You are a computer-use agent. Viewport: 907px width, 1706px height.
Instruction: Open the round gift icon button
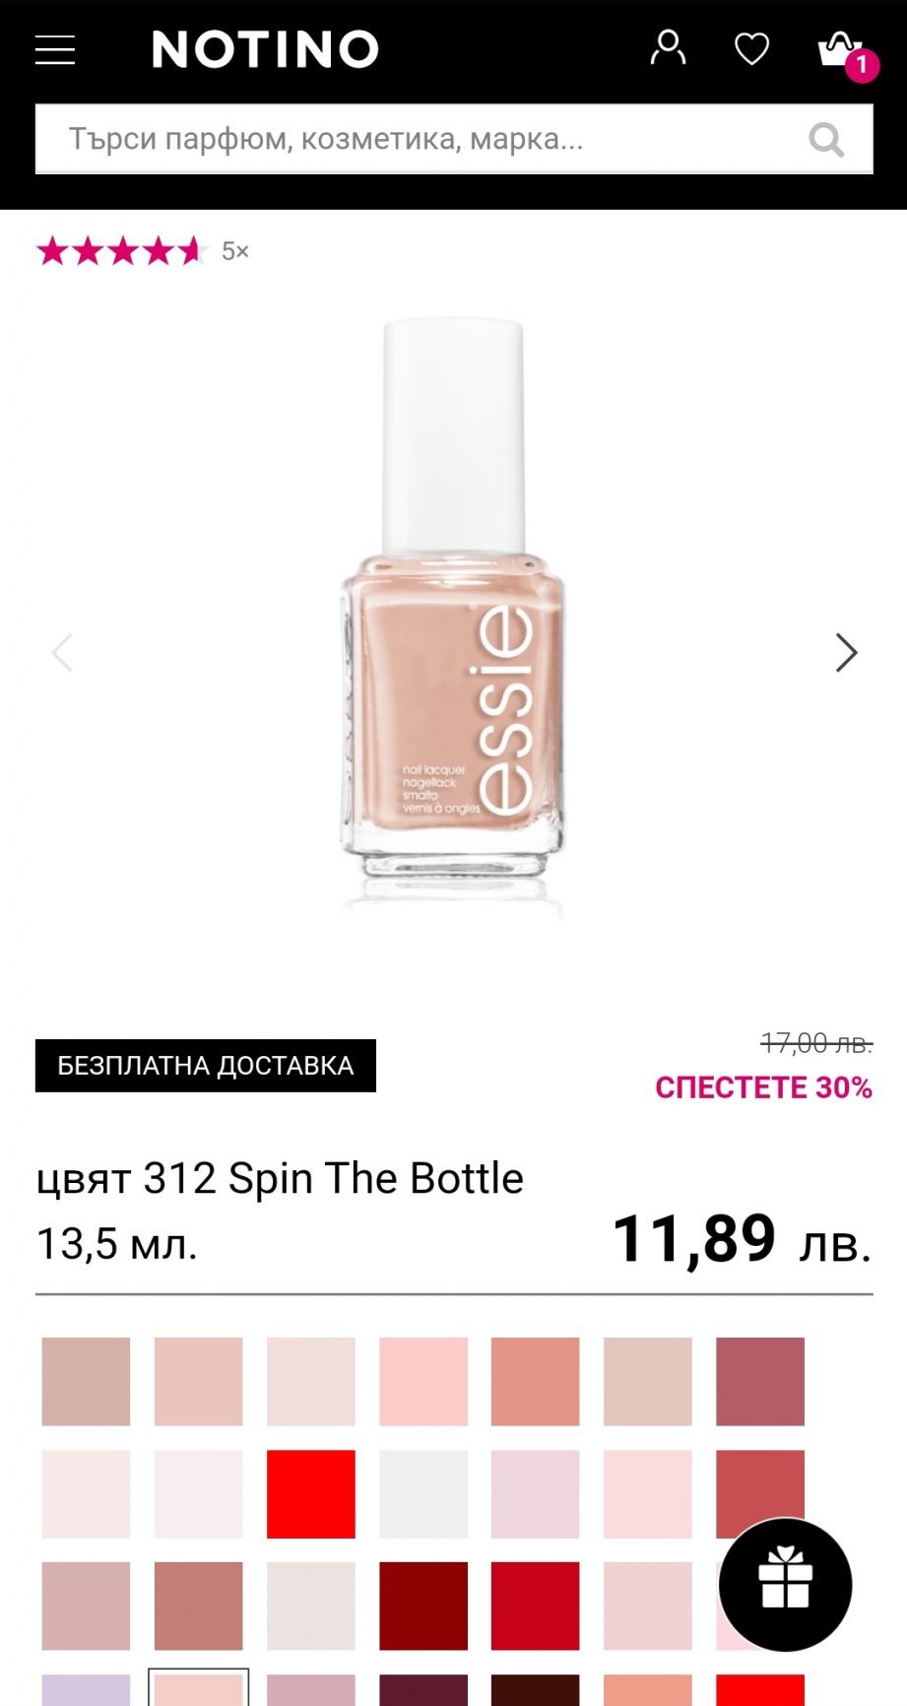click(785, 1585)
